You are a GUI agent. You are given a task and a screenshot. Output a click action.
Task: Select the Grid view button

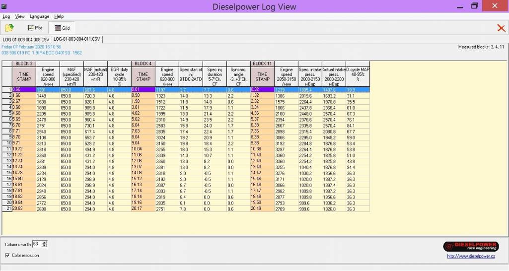tap(62, 28)
